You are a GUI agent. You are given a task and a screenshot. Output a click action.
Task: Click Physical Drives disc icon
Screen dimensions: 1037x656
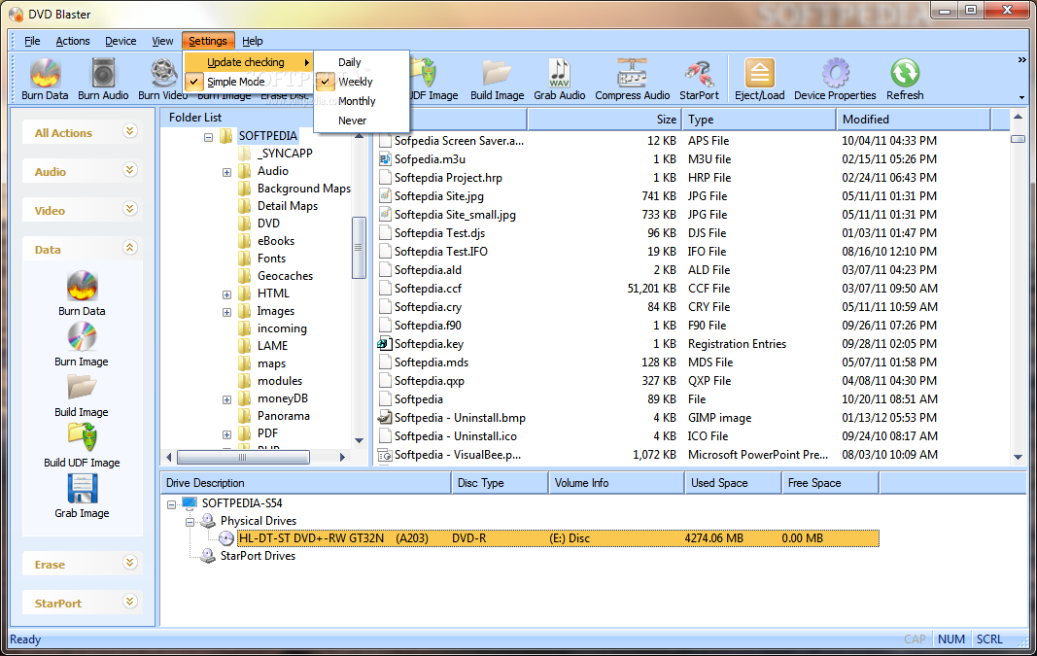(x=208, y=521)
